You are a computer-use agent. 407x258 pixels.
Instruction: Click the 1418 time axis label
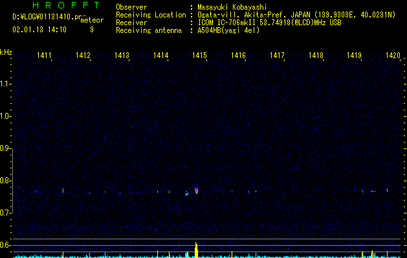[316, 55]
